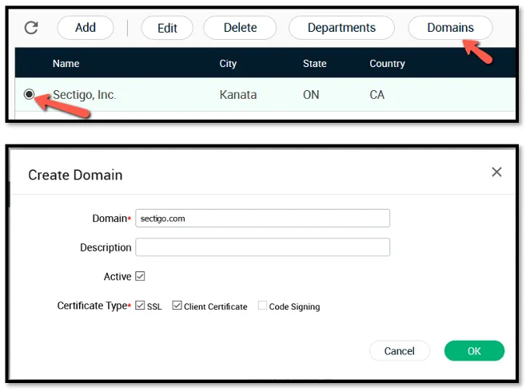The image size is (526, 391).
Task: Uncheck the Client Certificate checkbox
Action: (x=177, y=306)
